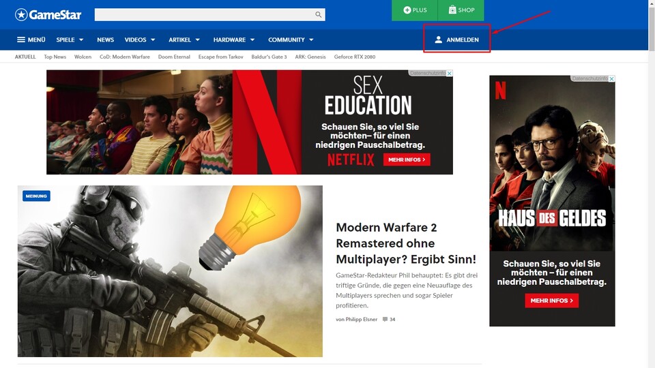Click the GameStar logo icon
655x368 pixels.
coord(21,14)
